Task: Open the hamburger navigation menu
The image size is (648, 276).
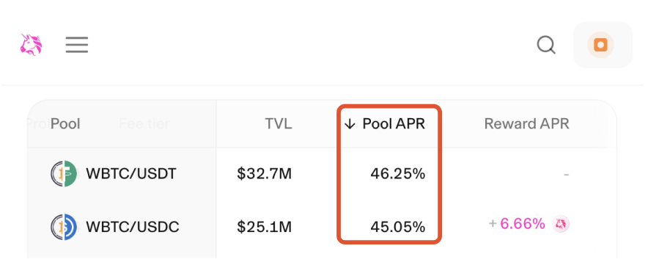Action: (77, 45)
